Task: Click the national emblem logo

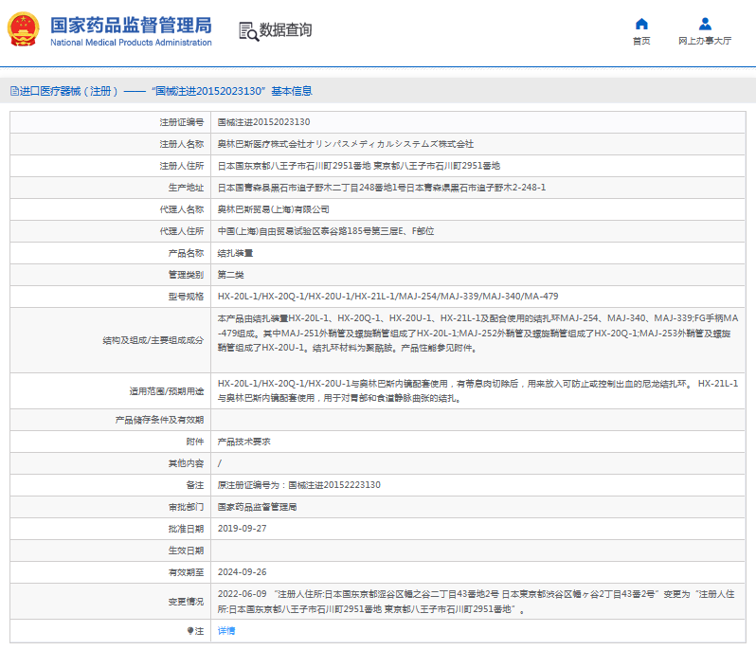Action: tap(23, 29)
